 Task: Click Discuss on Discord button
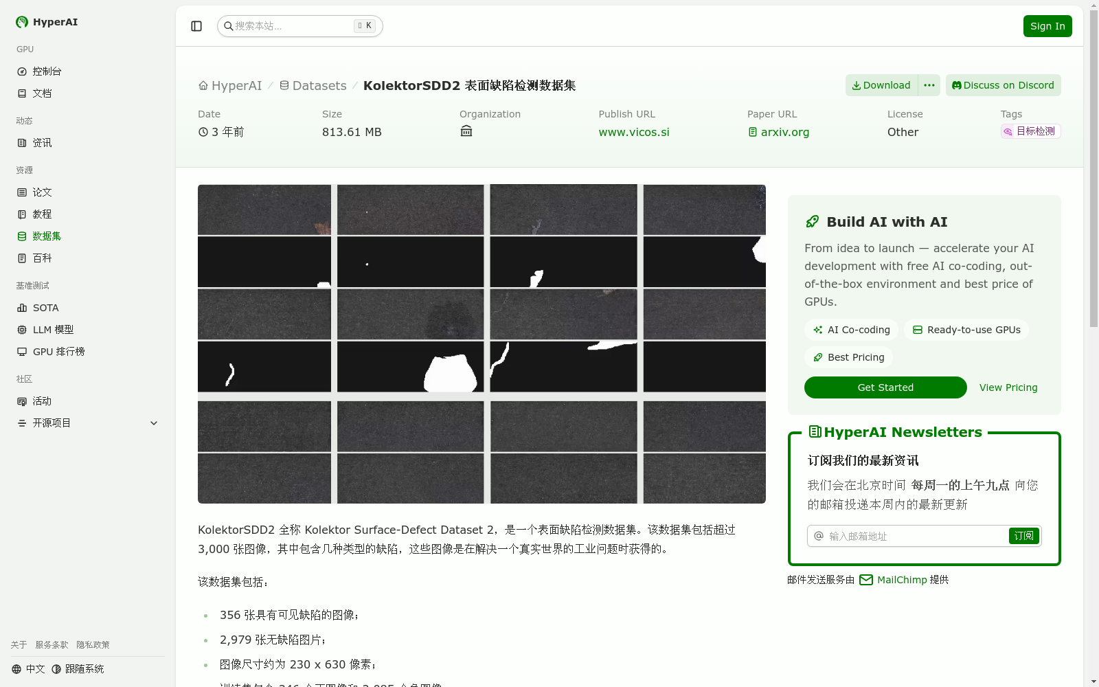coord(1003,85)
